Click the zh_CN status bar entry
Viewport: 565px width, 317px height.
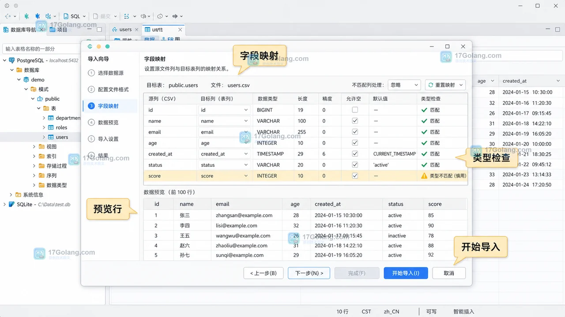coord(391,311)
